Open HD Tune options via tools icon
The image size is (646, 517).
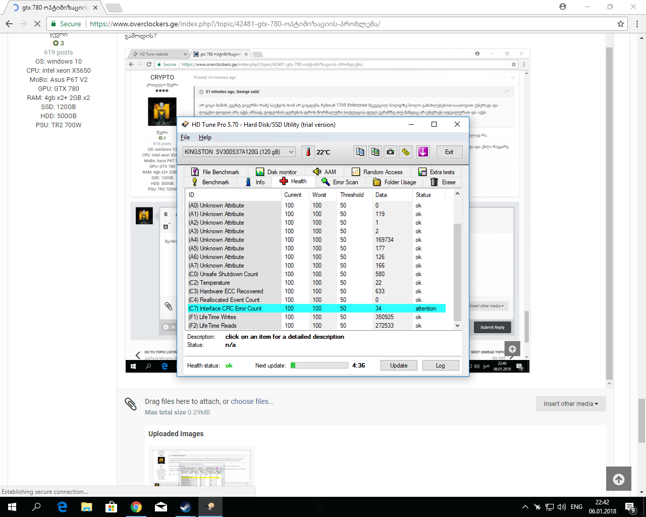point(406,152)
